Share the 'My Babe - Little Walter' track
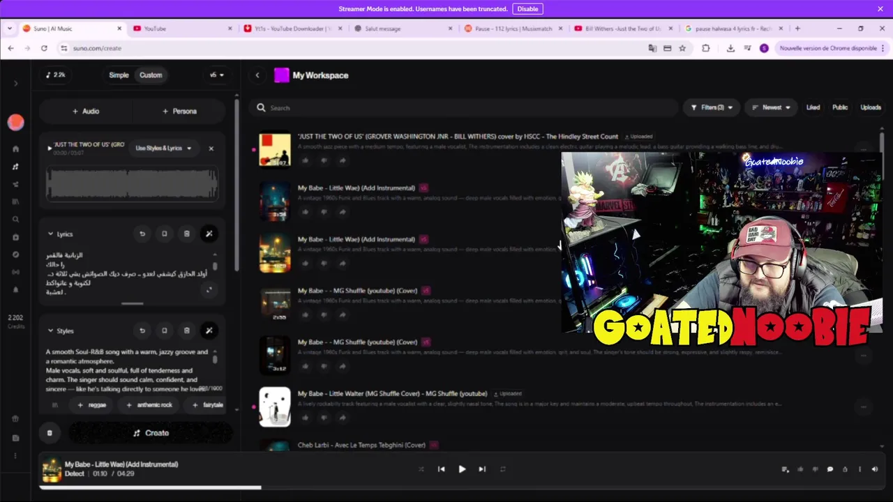Image resolution: width=893 pixels, height=502 pixels. coord(343,418)
